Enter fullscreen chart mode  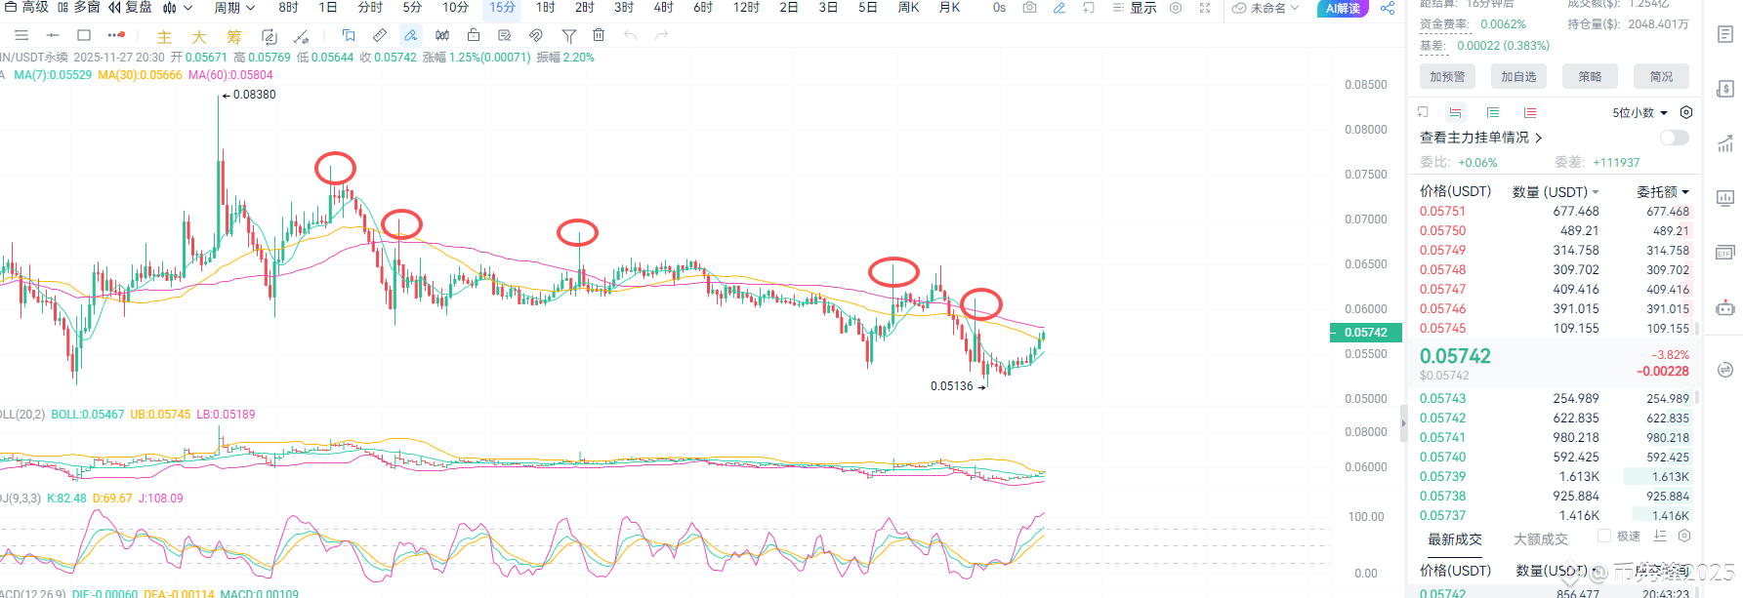[1205, 8]
